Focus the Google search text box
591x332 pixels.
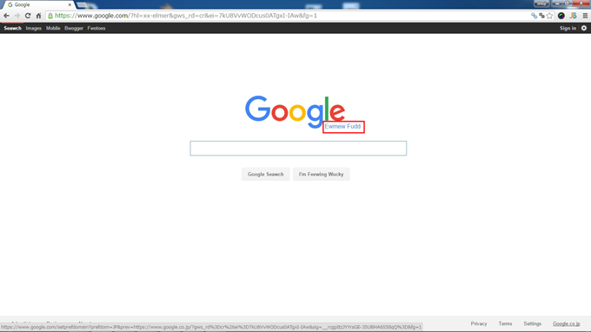[298, 148]
